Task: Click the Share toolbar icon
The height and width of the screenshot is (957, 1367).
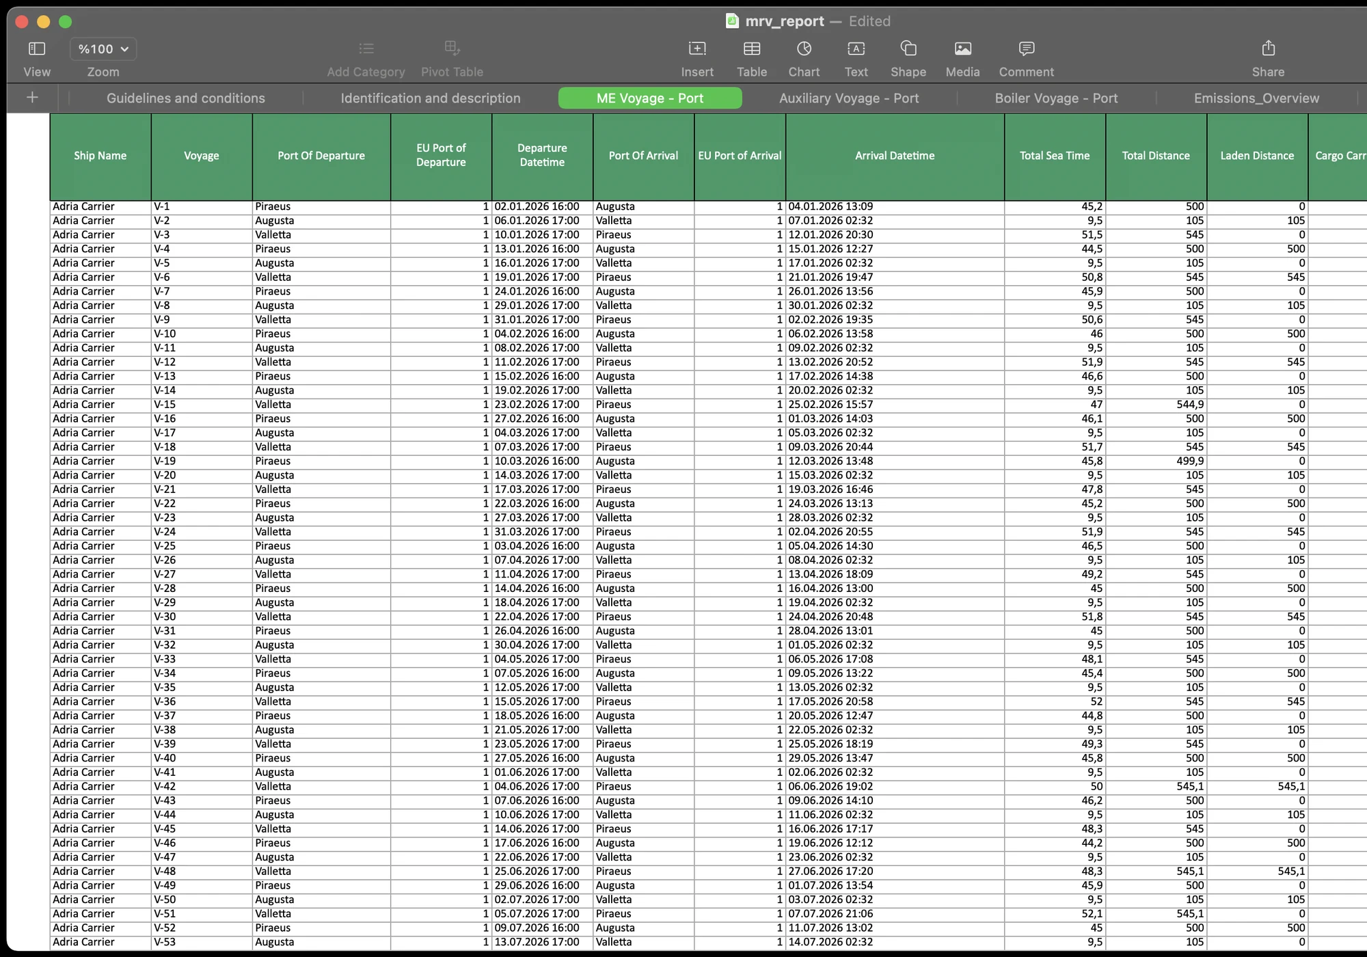Action: coord(1269,48)
